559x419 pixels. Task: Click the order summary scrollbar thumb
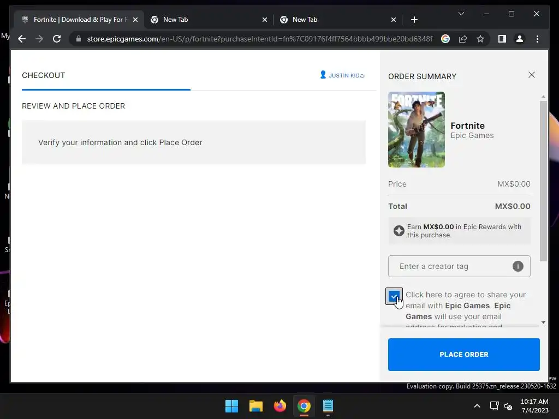point(543,181)
